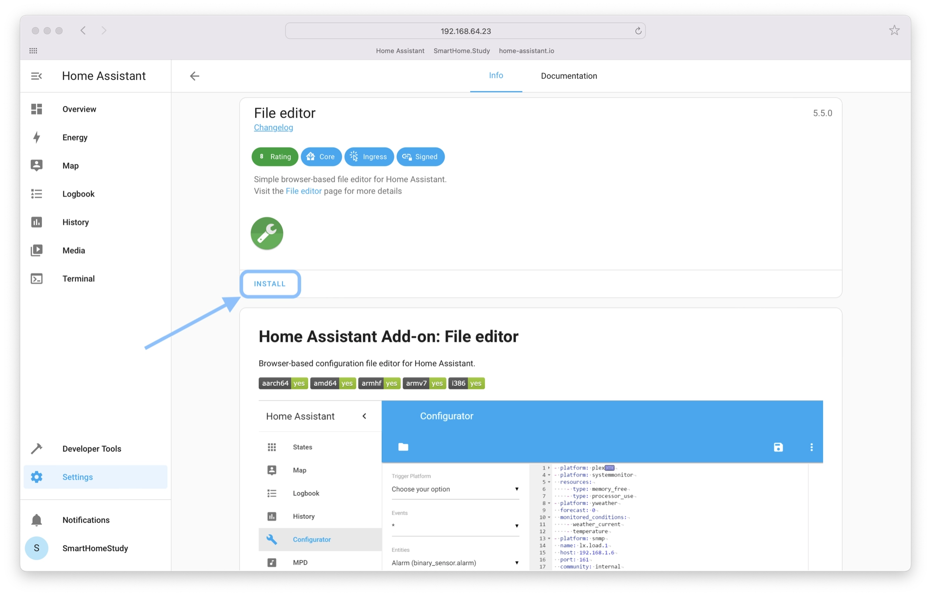Click the i386 yes badge
This screenshot has width=931, height=596.
point(466,383)
